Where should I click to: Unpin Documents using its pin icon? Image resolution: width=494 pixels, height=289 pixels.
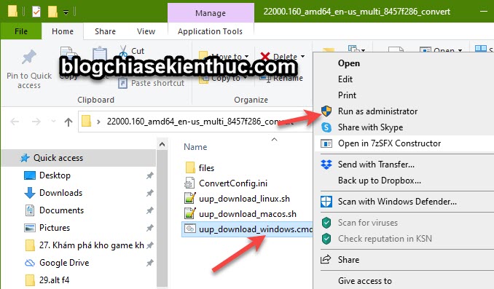click(150, 210)
